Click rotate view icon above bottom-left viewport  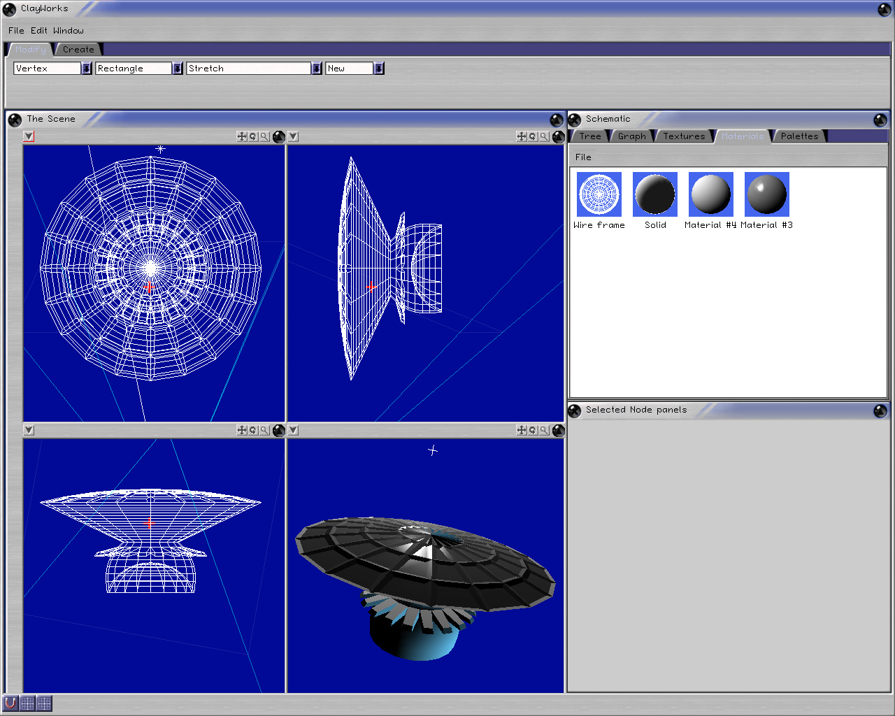click(x=253, y=430)
